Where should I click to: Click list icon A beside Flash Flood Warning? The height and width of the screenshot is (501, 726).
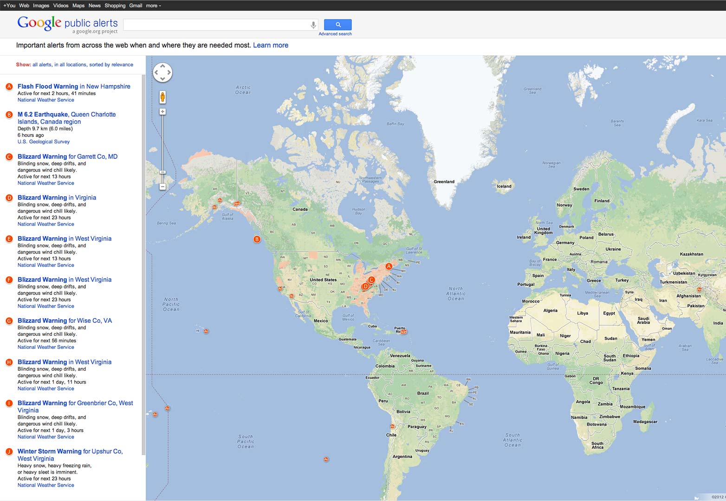[x=9, y=87]
